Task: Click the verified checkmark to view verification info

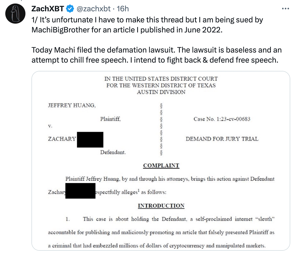Action: click(69, 9)
